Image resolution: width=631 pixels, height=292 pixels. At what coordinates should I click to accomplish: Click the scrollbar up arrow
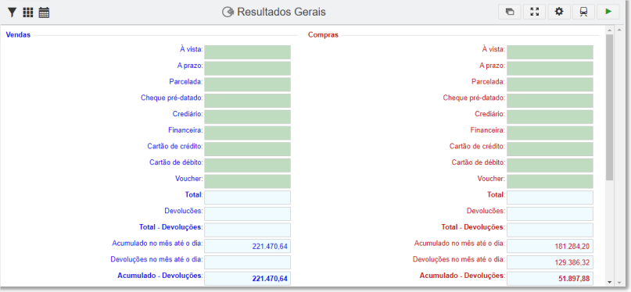[x=609, y=30]
